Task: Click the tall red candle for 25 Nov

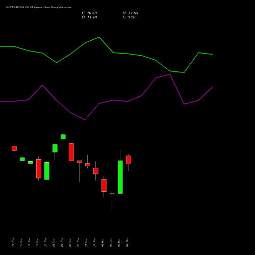Action: pos(71,152)
